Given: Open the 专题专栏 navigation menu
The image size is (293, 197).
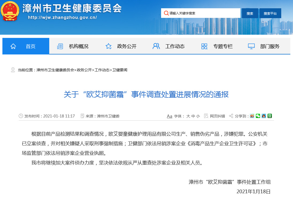Looking at the screenshot, I should [223, 46].
